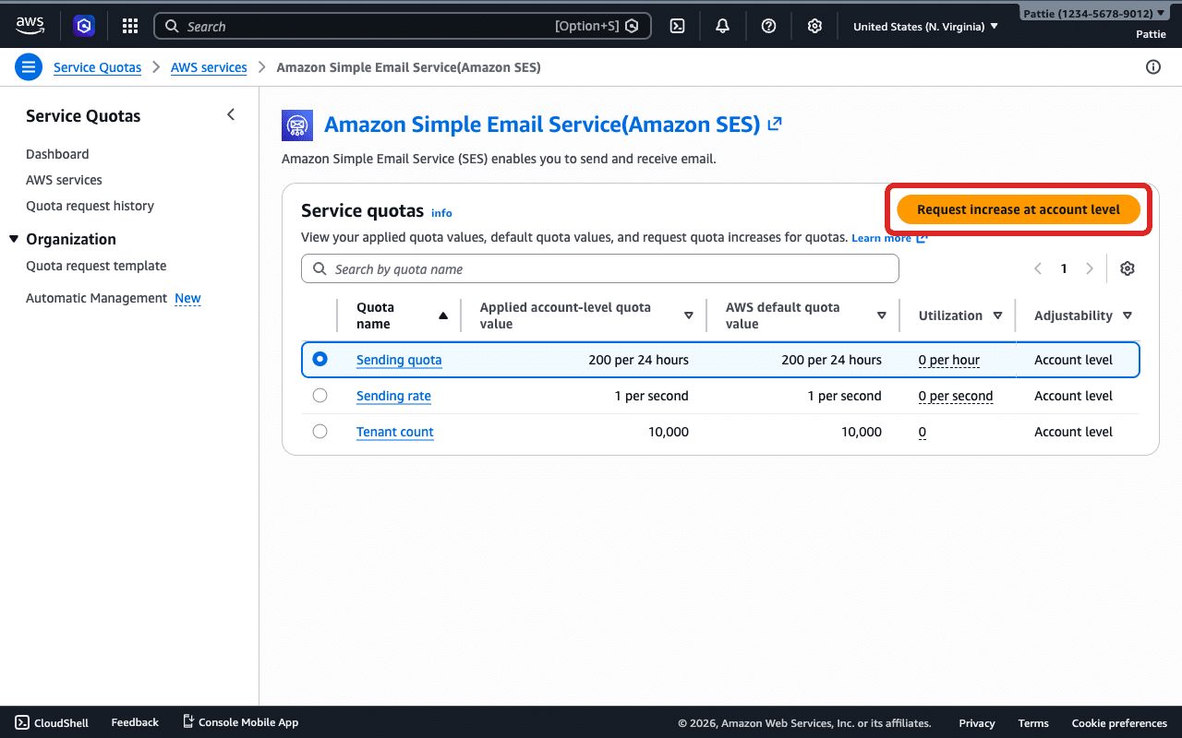Click the Console Mobile App icon
1182x738 pixels.
[188, 721]
